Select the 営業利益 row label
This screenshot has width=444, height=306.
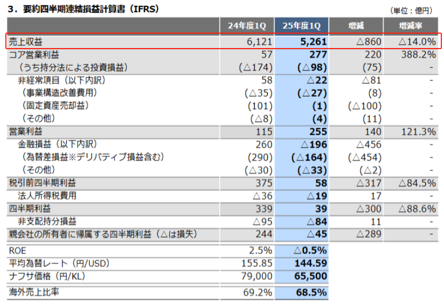coord(26,131)
